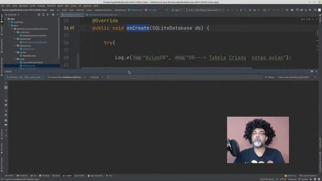
Task: Click the override gutter icon on line 36
Action: (72, 28)
